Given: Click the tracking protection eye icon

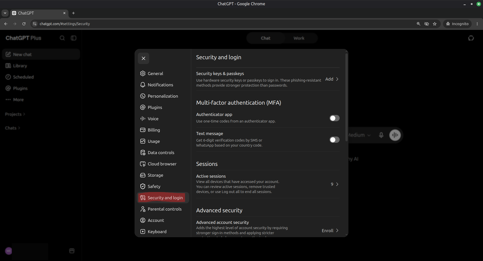Looking at the screenshot, I should [427, 24].
